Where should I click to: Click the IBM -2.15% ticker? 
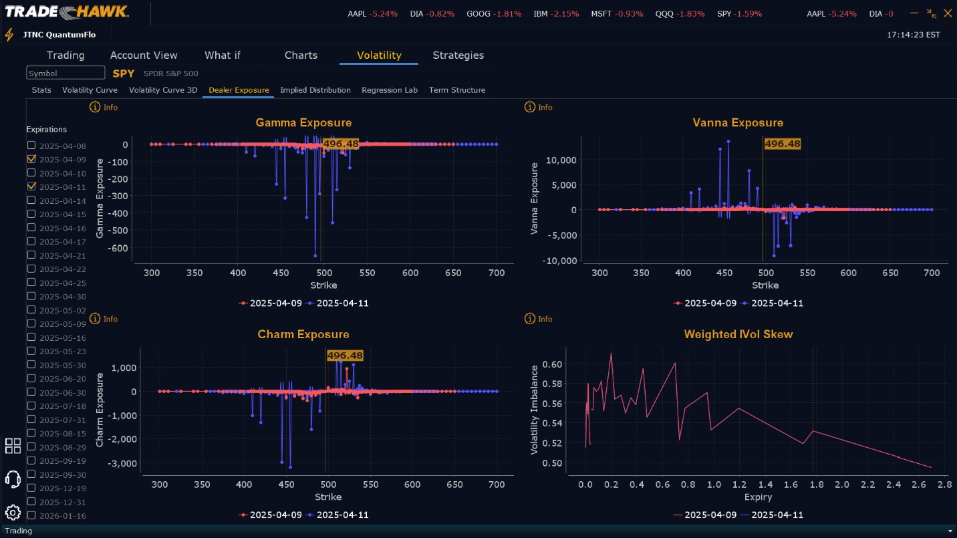click(x=557, y=13)
